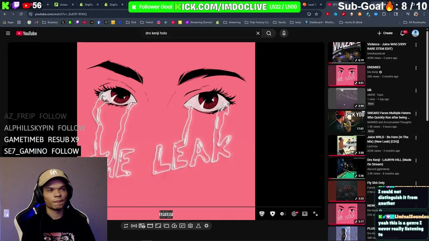The height and width of the screenshot is (241, 429).
Task: Click the volume booster icon under player
Action: click(134, 226)
